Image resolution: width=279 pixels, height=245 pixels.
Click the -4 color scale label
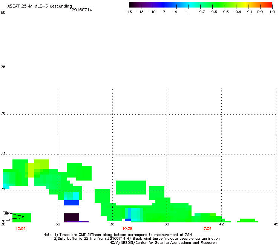[175, 12]
